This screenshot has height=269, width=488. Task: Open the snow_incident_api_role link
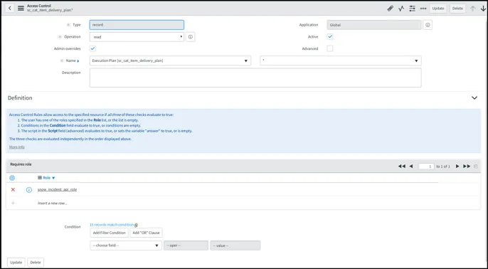[x=57, y=189]
